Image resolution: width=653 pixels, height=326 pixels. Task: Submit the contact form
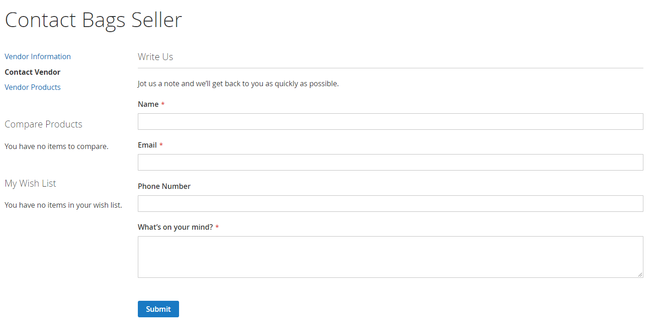click(158, 309)
